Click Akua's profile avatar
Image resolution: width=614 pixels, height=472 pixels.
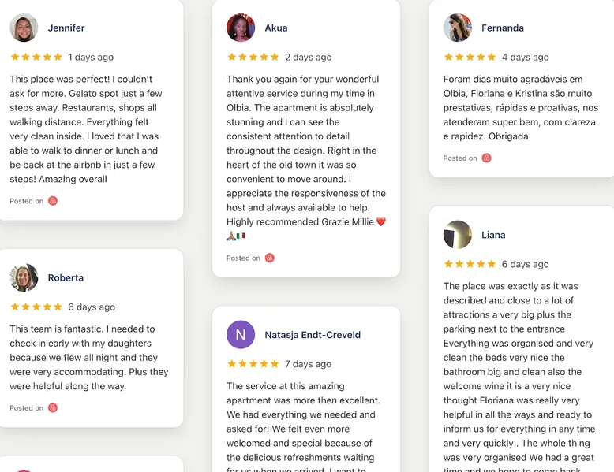point(241,28)
